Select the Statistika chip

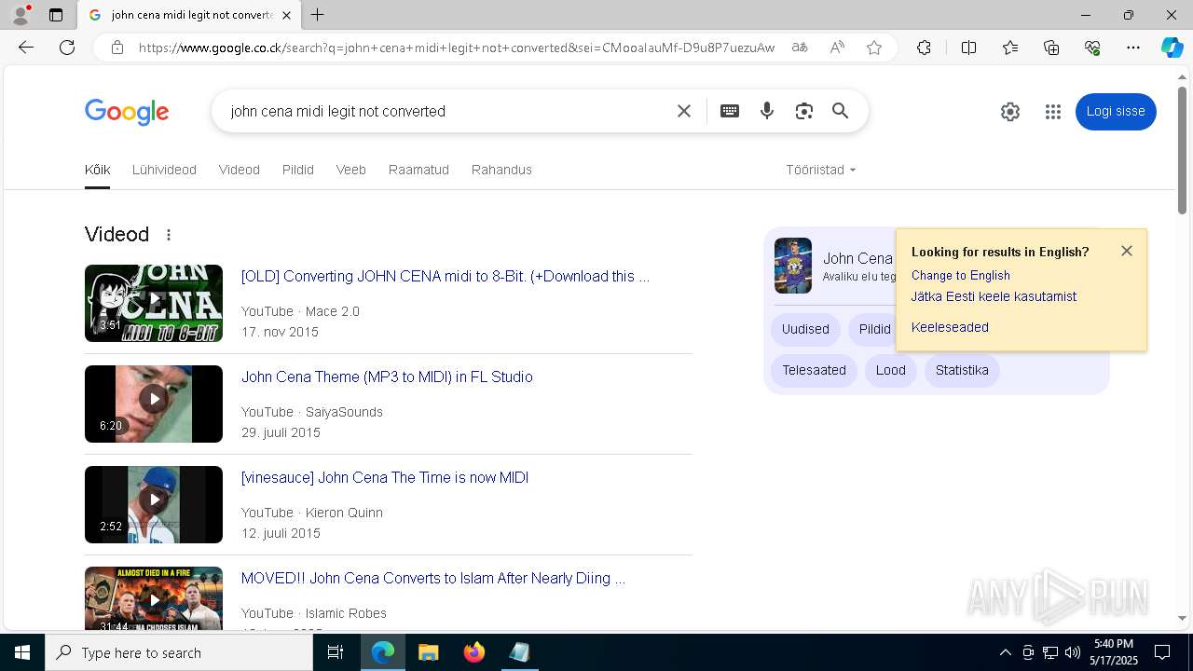tap(962, 370)
